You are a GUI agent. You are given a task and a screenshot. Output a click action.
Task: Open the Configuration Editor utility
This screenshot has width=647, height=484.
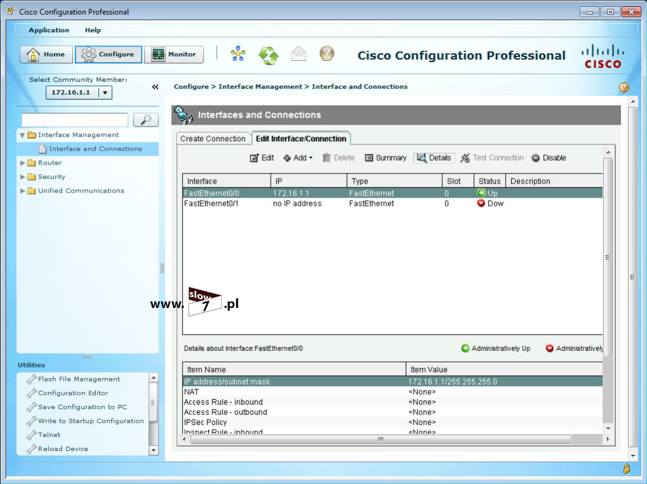(x=73, y=393)
